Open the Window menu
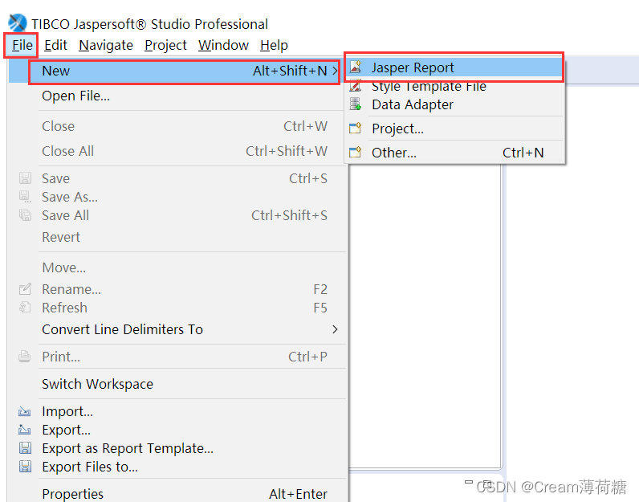This screenshot has height=502, width=639. (223, 45)
